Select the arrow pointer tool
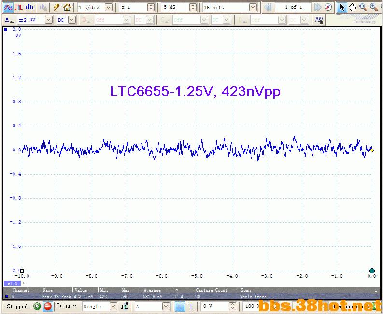 pyautogui.click(x=342, y=7)
